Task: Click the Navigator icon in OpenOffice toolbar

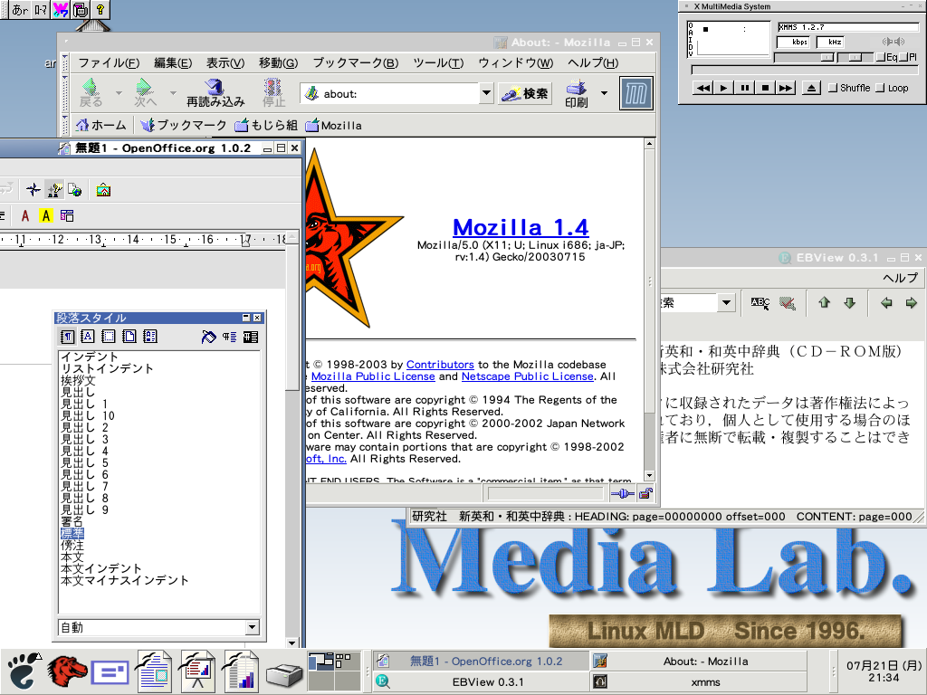Action: pos(33,190)
